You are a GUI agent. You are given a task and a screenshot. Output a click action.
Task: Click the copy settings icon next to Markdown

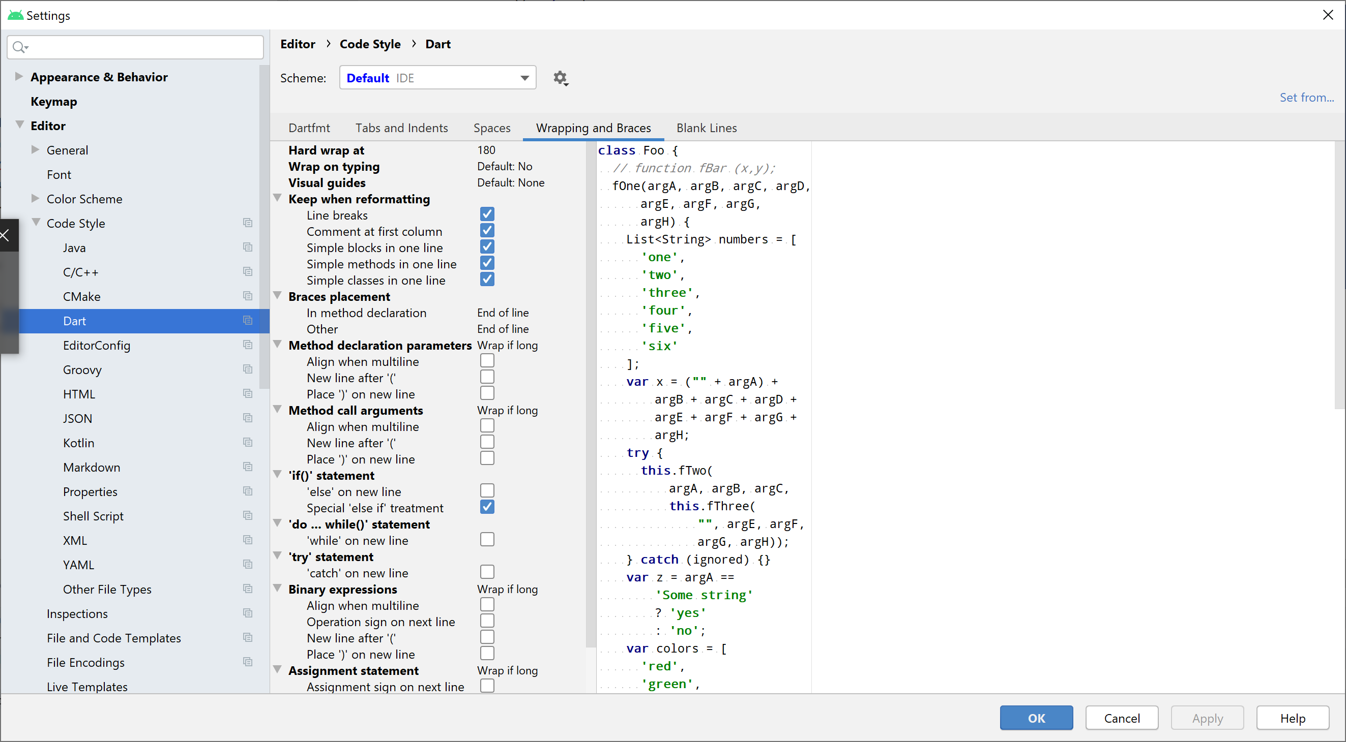click(x=248, y=467)
